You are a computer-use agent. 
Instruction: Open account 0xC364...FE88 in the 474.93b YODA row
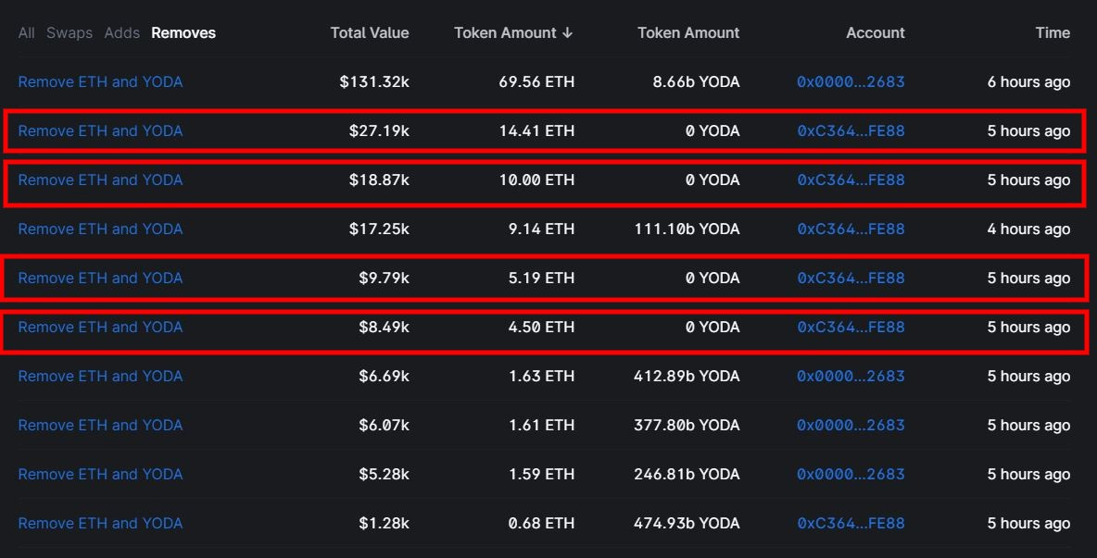[851, 524]
